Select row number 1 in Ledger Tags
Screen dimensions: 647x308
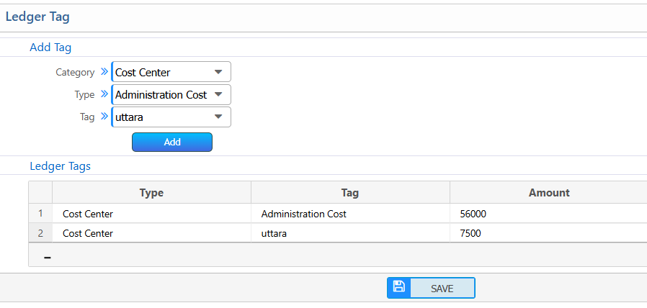tap(40, 214)
